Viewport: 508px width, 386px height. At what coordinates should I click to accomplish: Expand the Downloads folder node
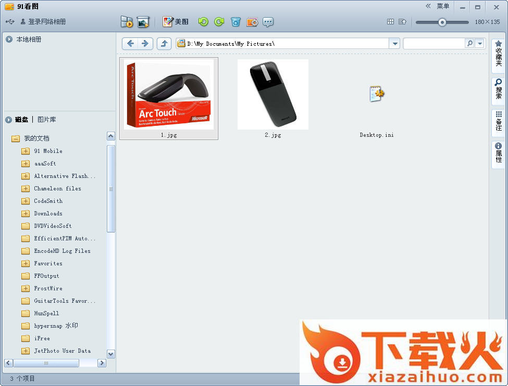(26, 213)
